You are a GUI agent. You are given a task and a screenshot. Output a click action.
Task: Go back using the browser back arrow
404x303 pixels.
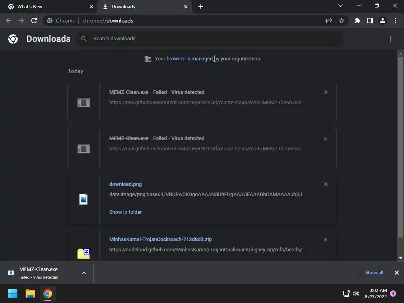[x=9, y=21]
